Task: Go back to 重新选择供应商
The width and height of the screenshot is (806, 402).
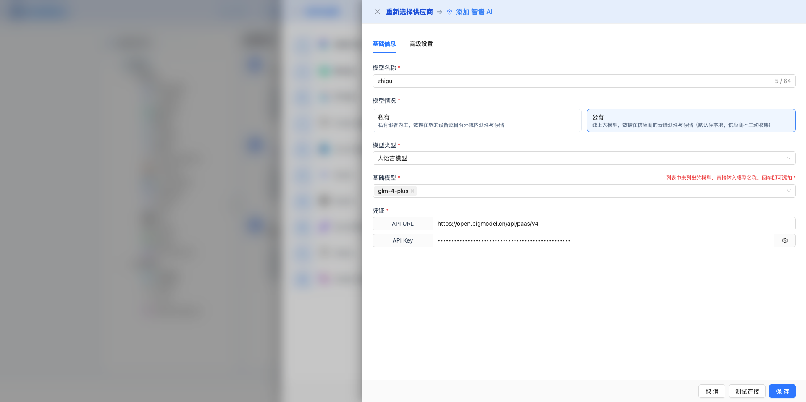Action: tap(409, 12)
